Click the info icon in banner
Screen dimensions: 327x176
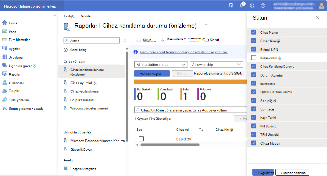click(136, 52)
